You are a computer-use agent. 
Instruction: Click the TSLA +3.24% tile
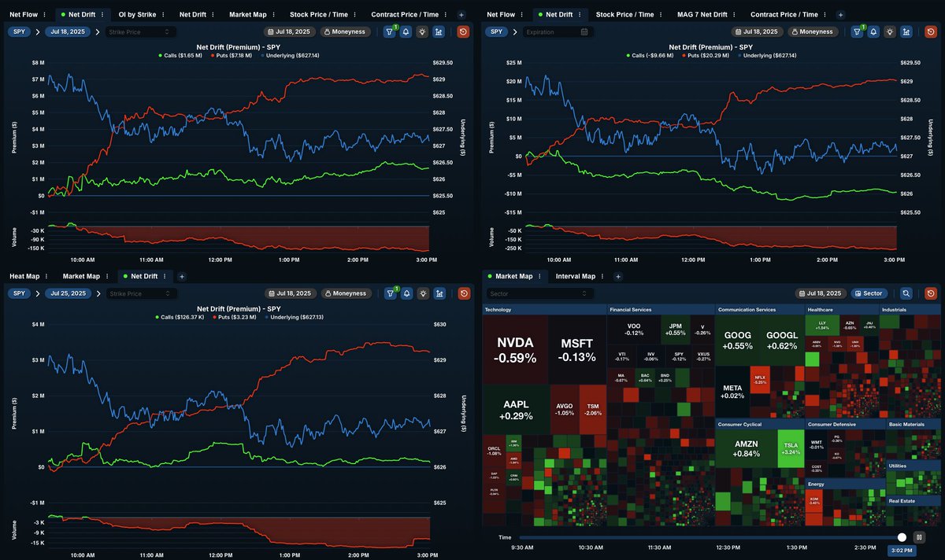pos(791,449)
